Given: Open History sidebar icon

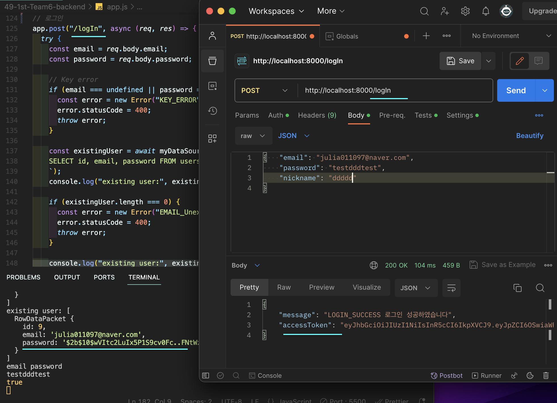Looking at the screenshot, I should click(x=212, y=111).
